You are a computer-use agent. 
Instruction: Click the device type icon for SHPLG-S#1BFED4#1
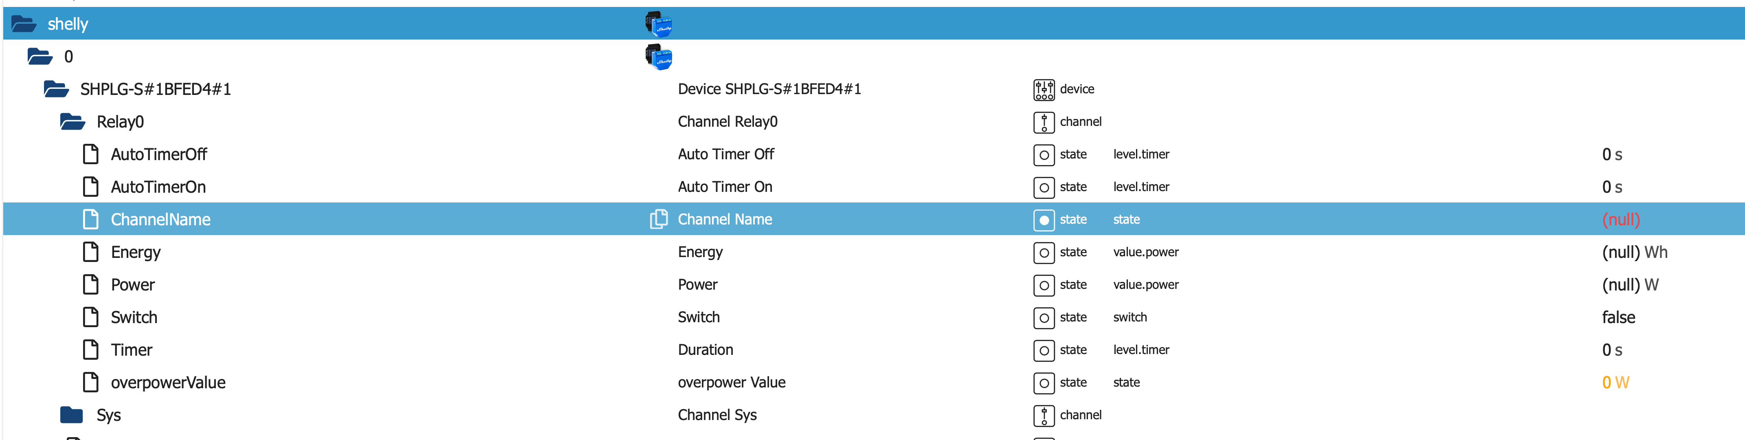(1043, 90)
